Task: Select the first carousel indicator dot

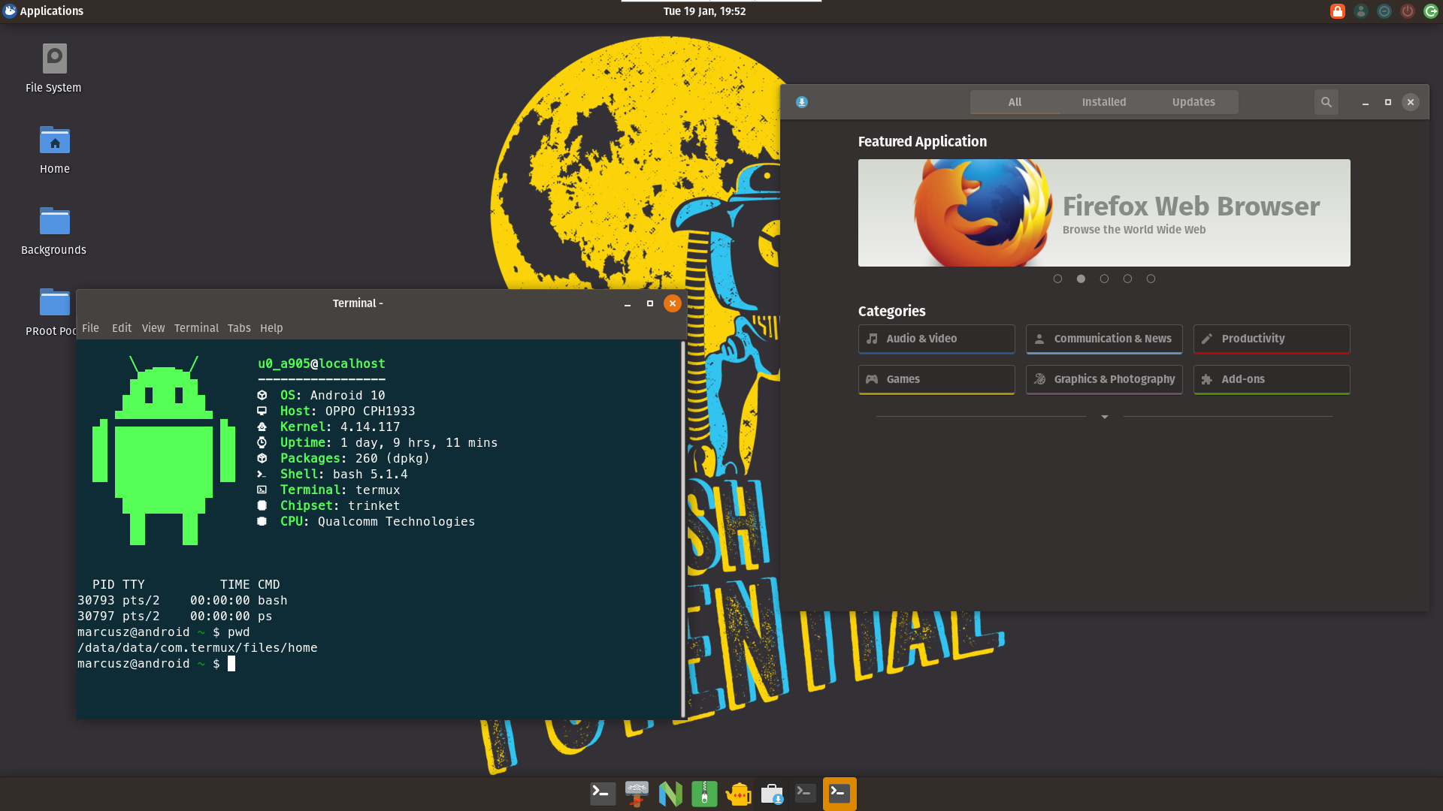Action: click(1057, 278)
